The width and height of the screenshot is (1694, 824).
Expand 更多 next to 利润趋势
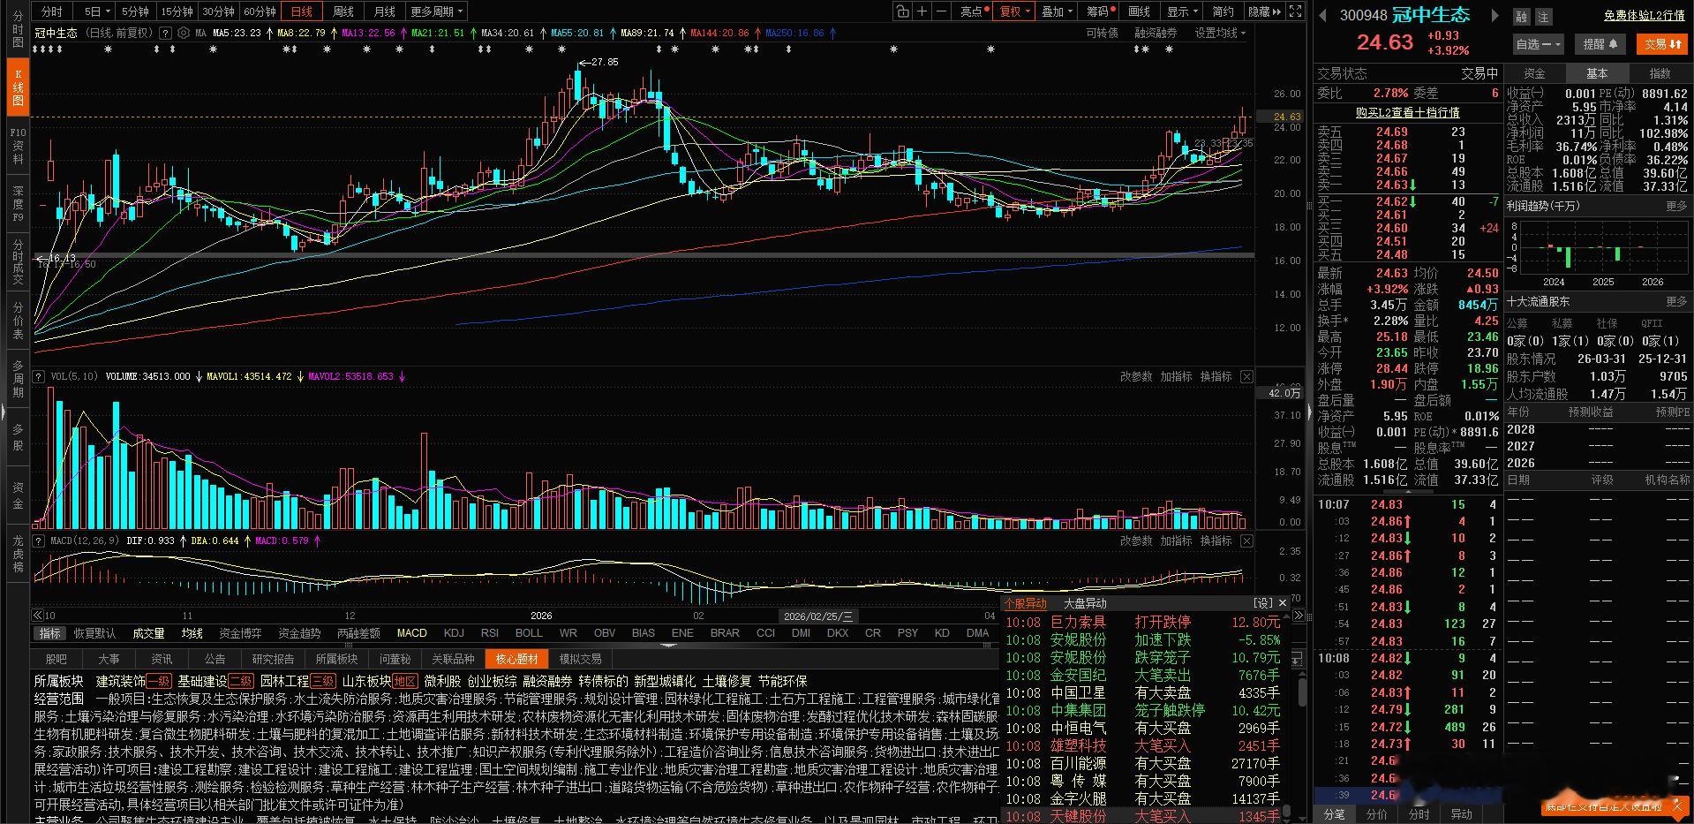[x=1676, y=206]
